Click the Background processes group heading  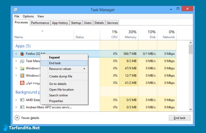tap(28, 92)
